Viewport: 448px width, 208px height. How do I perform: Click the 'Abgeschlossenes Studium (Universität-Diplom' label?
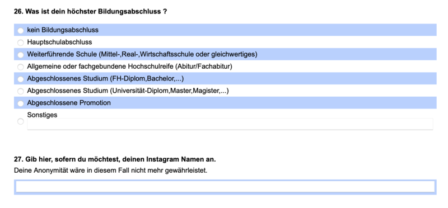pyautogui.click(x=128, y=91)
